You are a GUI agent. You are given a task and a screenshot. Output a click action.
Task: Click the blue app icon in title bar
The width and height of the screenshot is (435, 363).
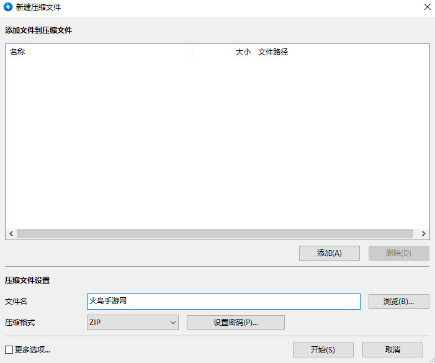point(8,7)
